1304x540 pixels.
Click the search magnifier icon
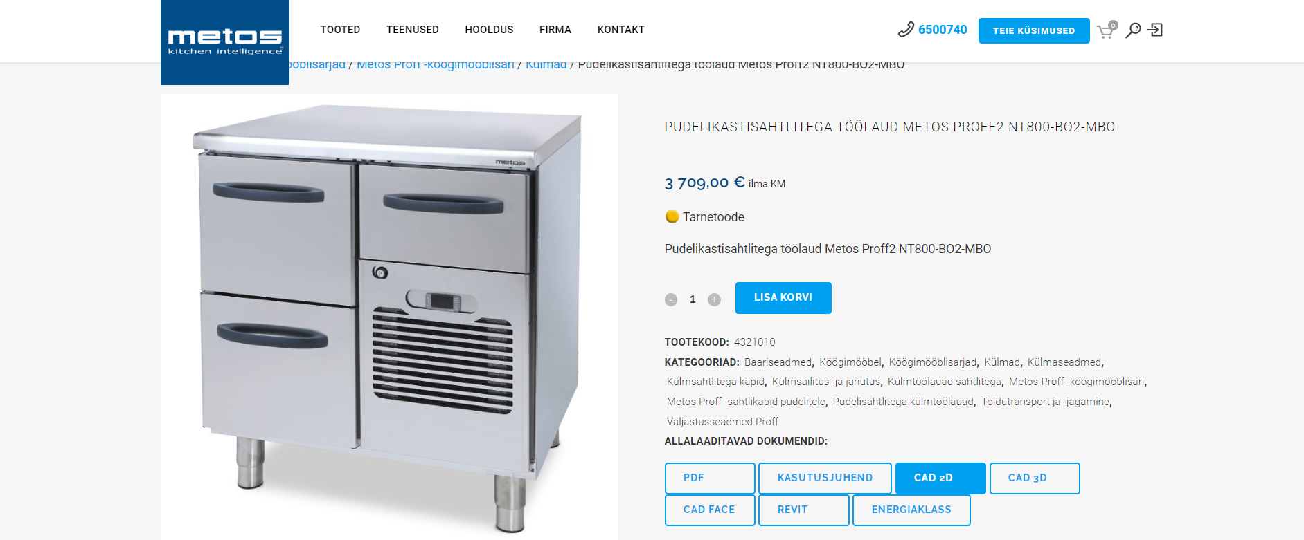[x=1133, y=30]
